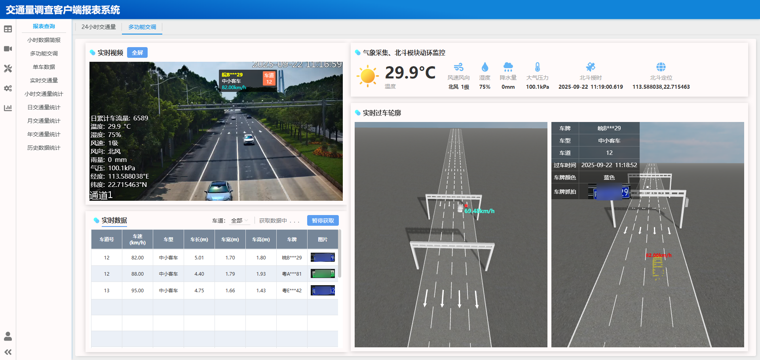
Task: Click the 暂停获取 pause button
Action: [x=323, y=221]
